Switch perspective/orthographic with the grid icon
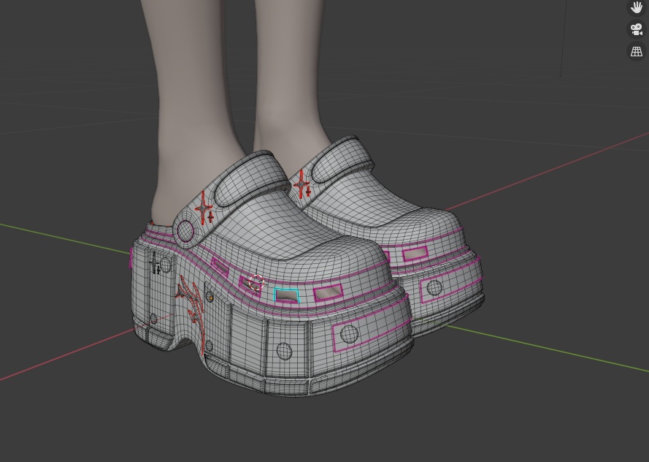 636,52
